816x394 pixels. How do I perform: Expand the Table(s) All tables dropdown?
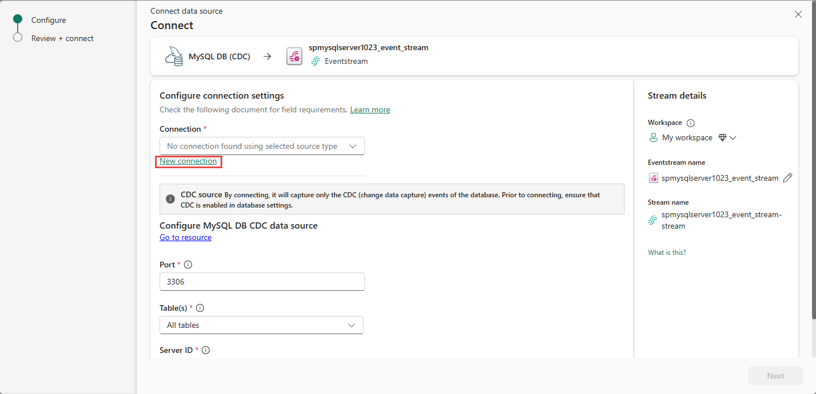click(x=262, y=325)
